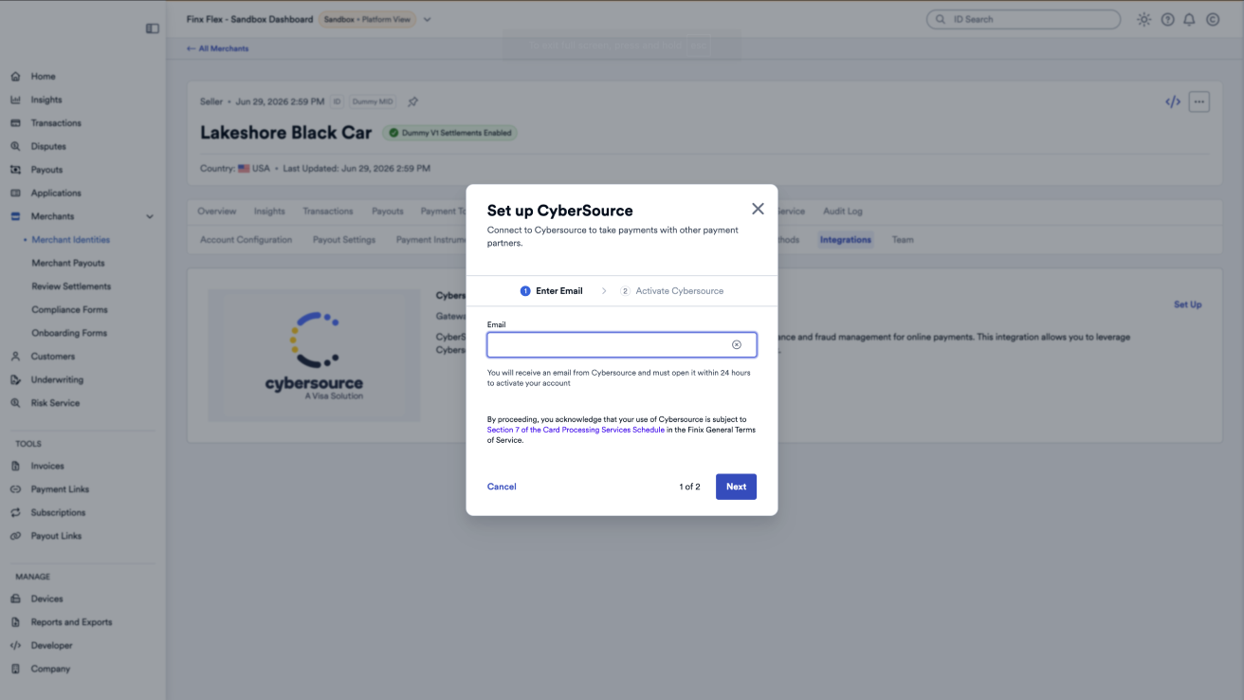Viewport: 1244px width, 700px height.
Task: Click the Merchants sidebar icon
Action: (x=15, y=216)
